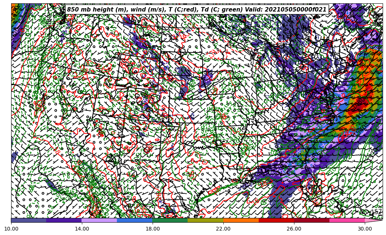Choose the green 18–20 colorbar segment
Viewport: 386px width, 235px height.
(x=170, y=220)
